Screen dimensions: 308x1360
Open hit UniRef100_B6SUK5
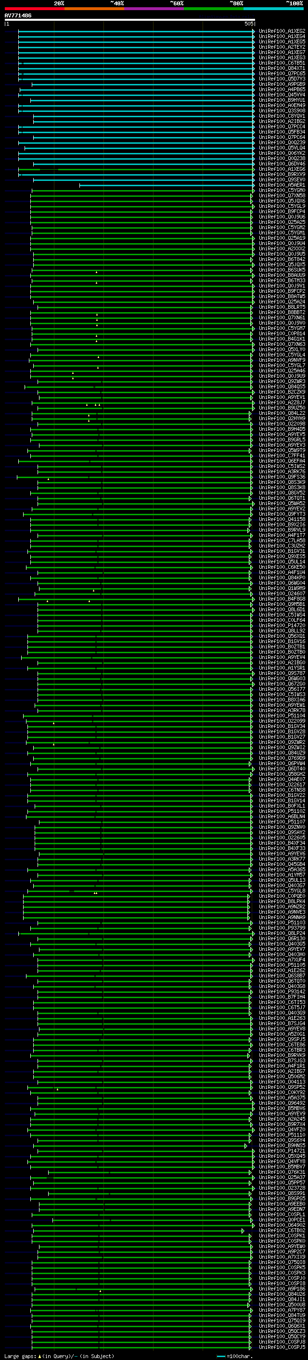tap(282, 270)
